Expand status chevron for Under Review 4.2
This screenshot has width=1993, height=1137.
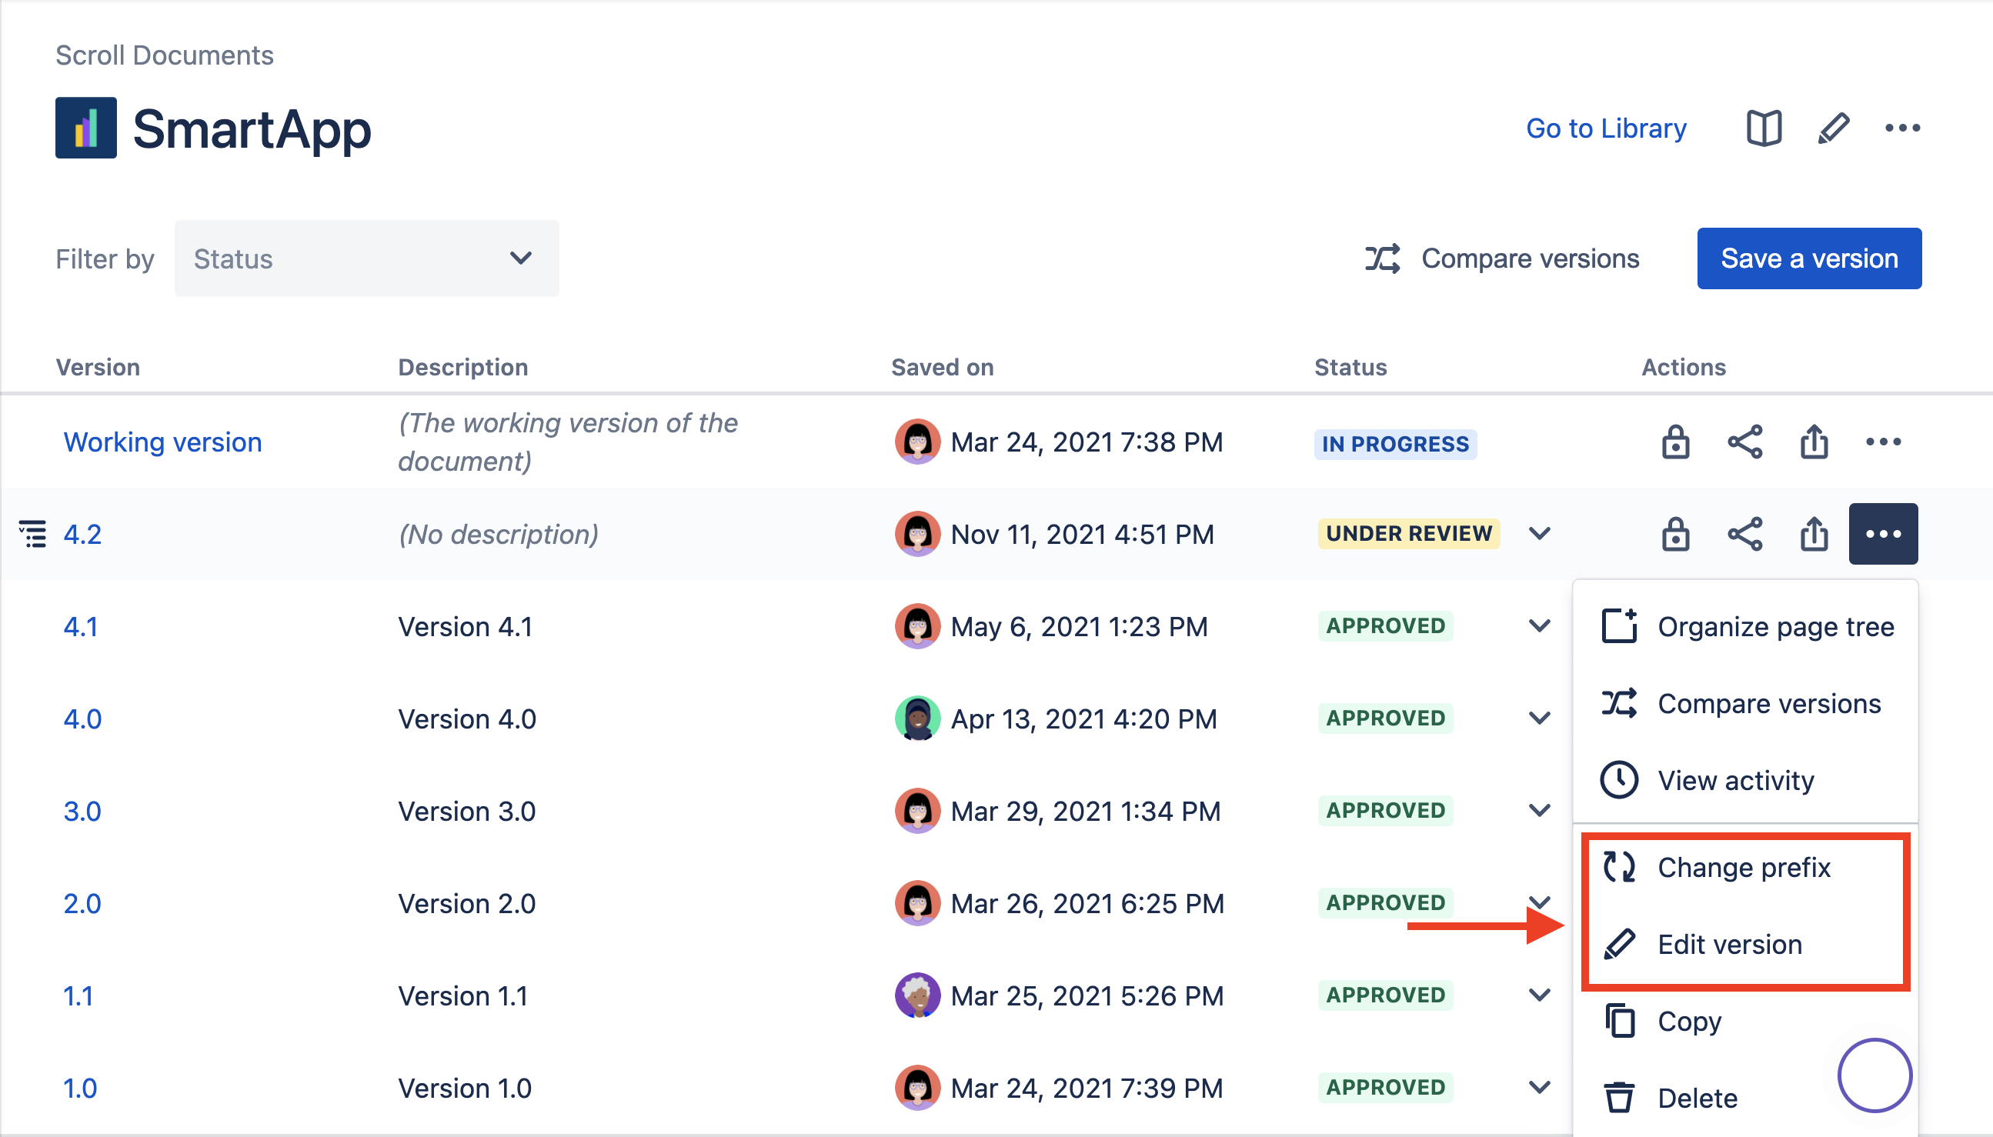[1539, 534]
